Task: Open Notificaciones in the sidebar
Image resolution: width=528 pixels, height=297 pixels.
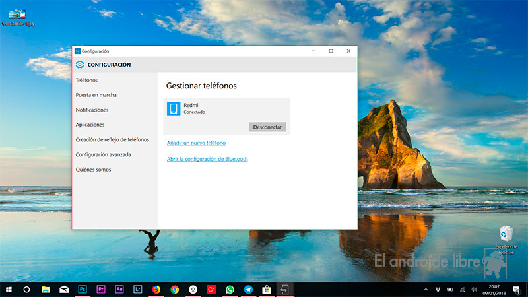Action: pos(92,110)
